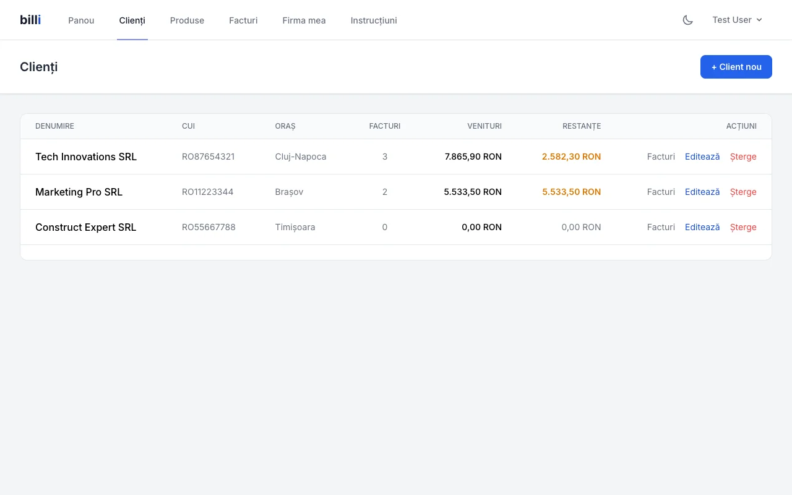Delete the Tech Innovations SRL client
792x495 pixels.
743,157
